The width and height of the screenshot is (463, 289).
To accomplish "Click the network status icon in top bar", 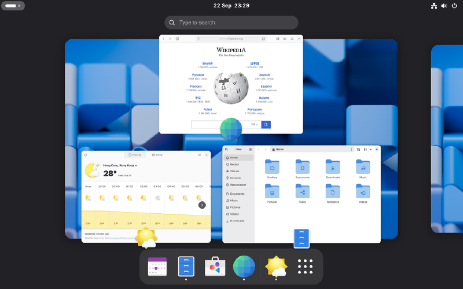I will [x=434, y=6].
